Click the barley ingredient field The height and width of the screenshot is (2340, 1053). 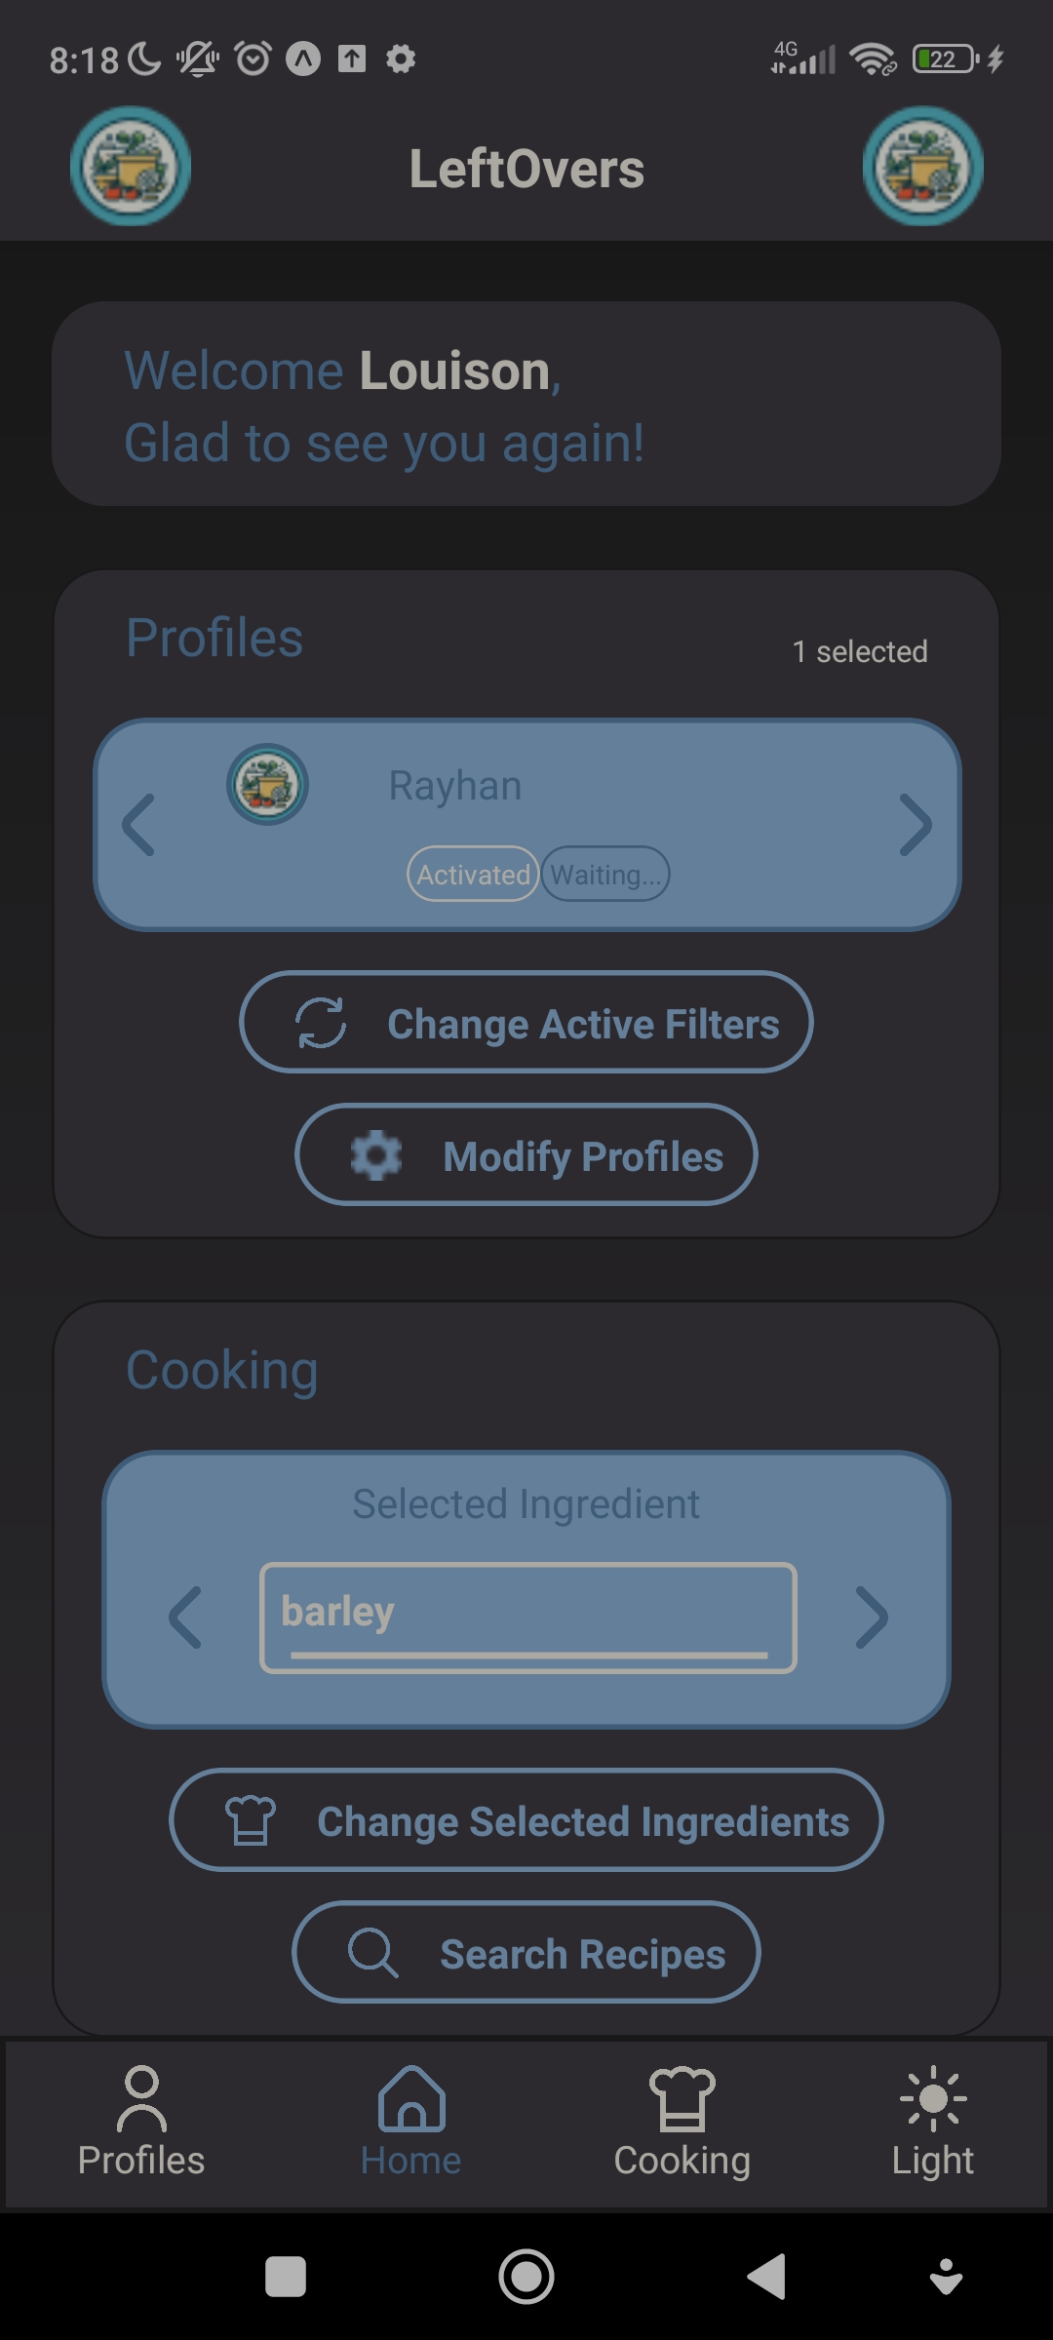(528, 1618)
